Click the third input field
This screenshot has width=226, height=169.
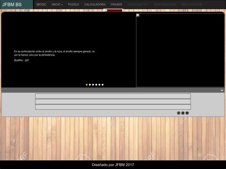[113, 107]
